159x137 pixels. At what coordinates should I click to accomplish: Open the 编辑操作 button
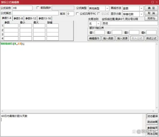[x=94, y=38]
